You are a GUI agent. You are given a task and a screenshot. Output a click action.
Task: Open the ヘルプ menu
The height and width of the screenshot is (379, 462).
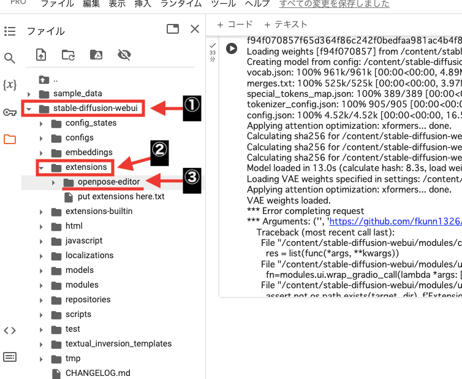pyautogui.click(x=257, y=4)
